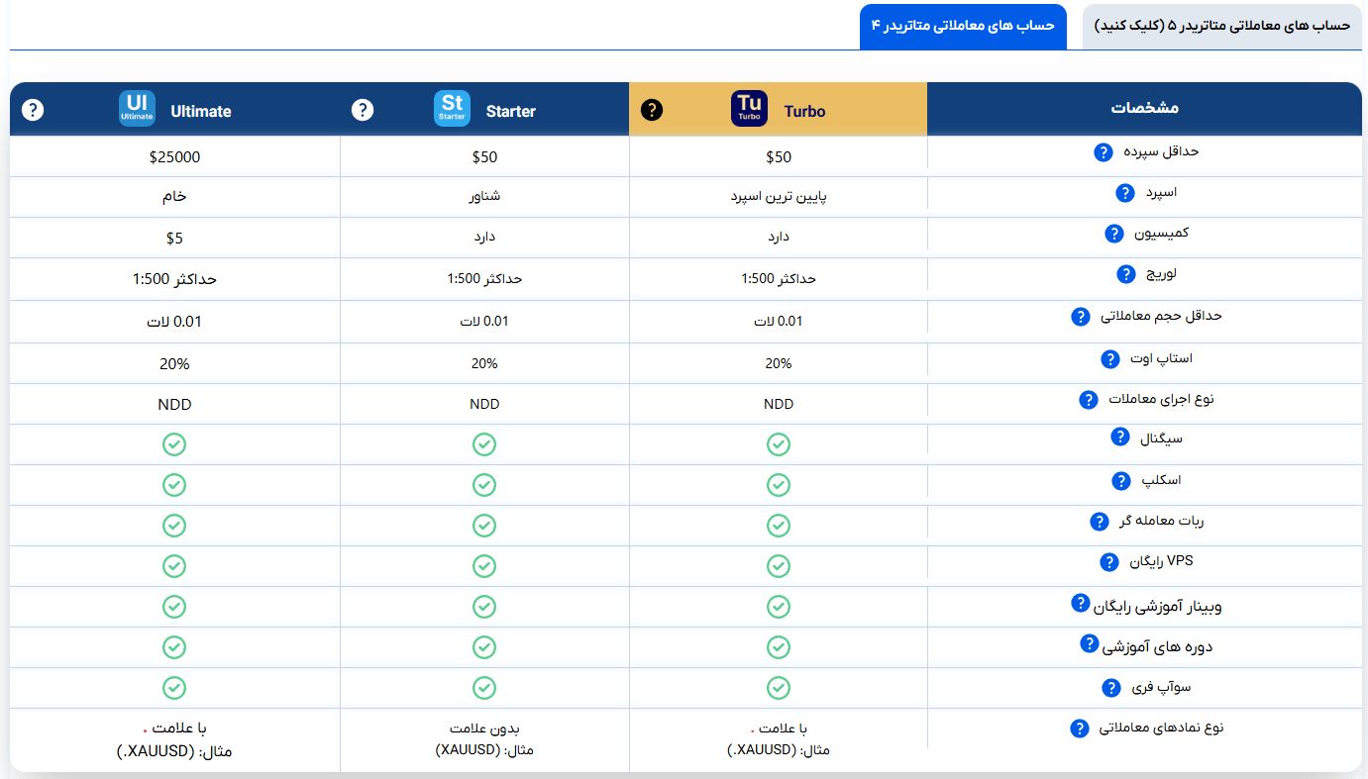The width and height of the screenshot is (1368, 779).
Task: Click the Ultimate account Ul icon
Action: pyautogui.click(x=136, y=109)
